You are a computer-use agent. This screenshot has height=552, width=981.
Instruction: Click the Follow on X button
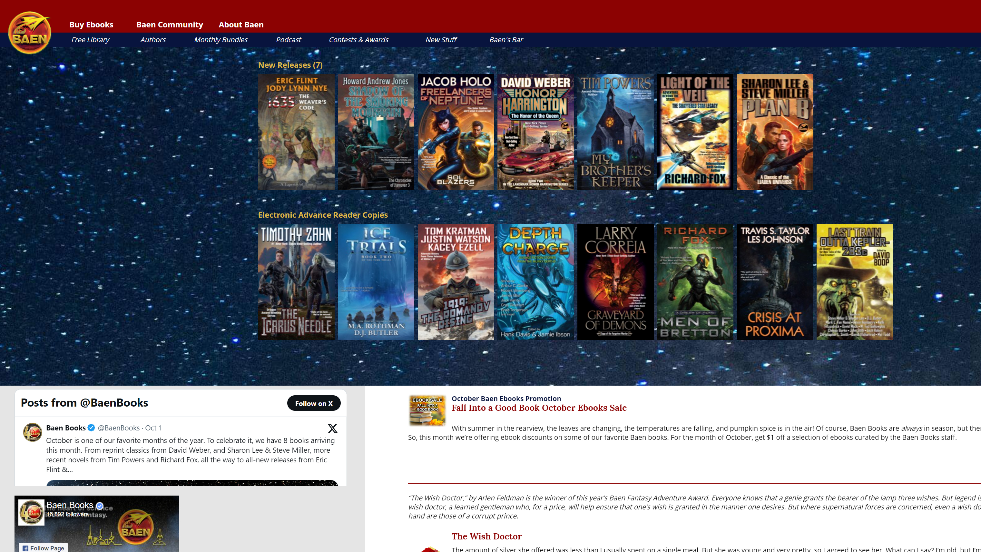(x=314, y=403)
